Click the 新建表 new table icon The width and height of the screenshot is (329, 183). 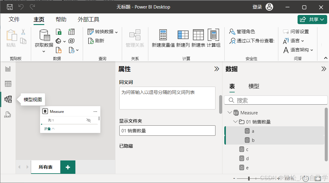pyautogui.click(x=198, y=35)
